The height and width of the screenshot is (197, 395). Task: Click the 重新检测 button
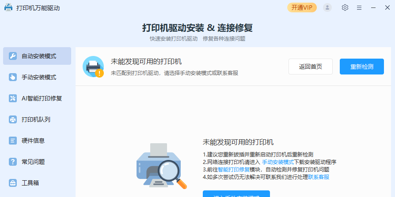tap(362, 67)
